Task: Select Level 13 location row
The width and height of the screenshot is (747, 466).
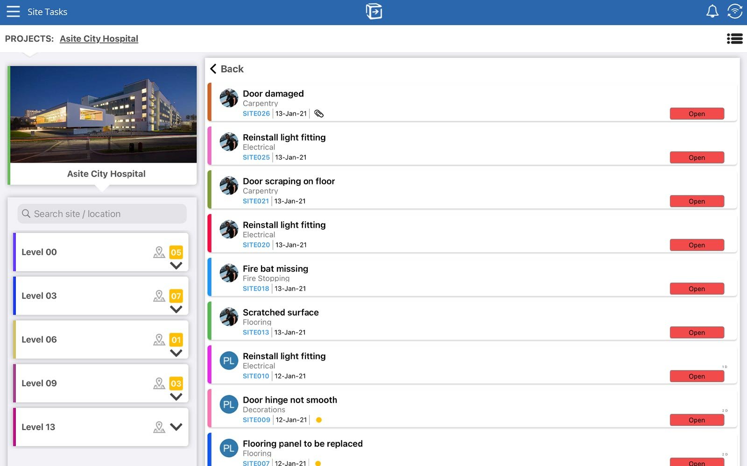Action: (x=101, y=427)
